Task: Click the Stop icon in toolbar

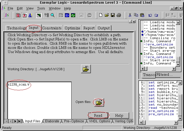Action: click(89, 15)
